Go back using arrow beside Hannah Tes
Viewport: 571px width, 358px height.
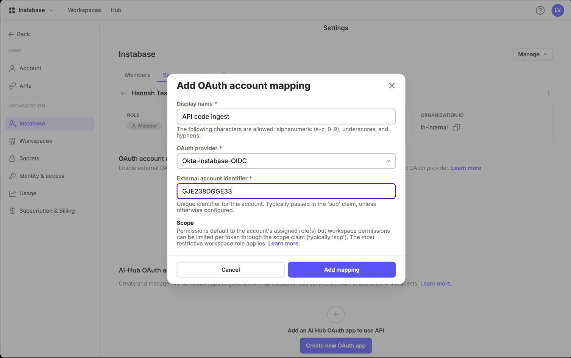tap(123, 93)
